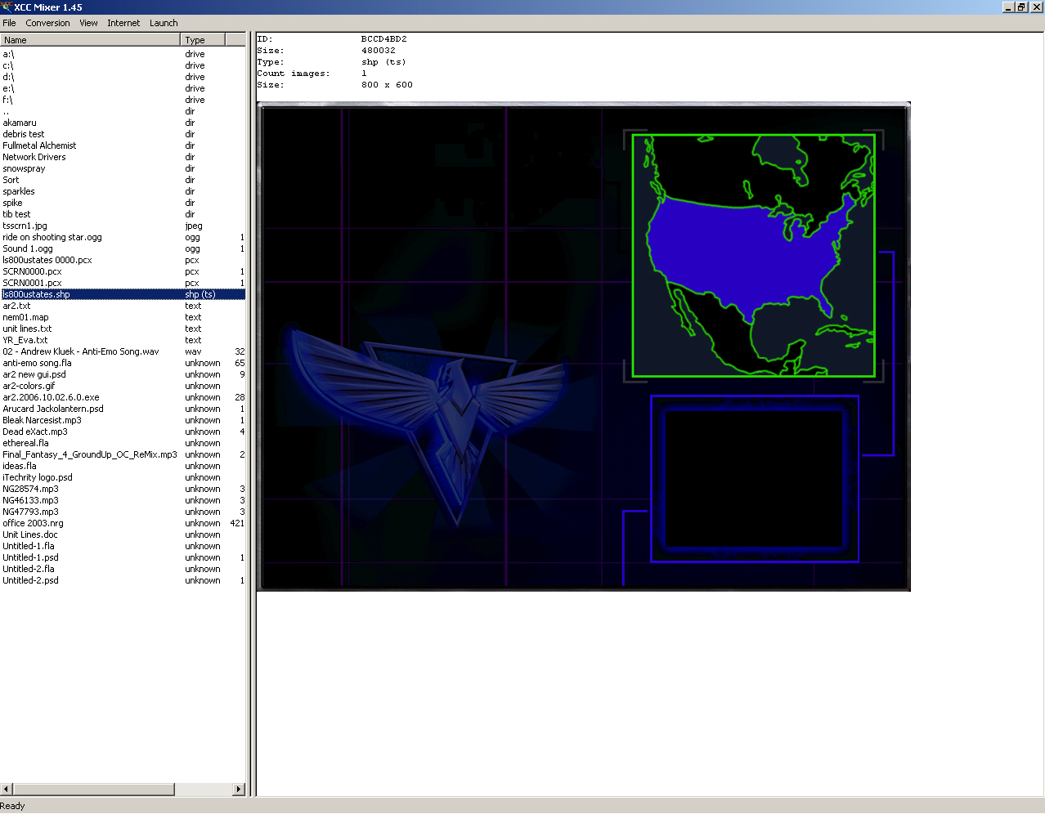Select iTechrity logo.psd file

pyautogui.click(x=38, y=477)
